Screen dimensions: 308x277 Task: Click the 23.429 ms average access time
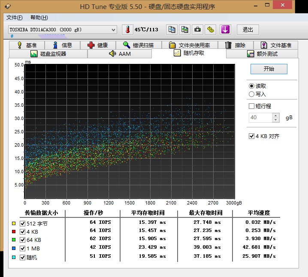(x=152, y=247)
